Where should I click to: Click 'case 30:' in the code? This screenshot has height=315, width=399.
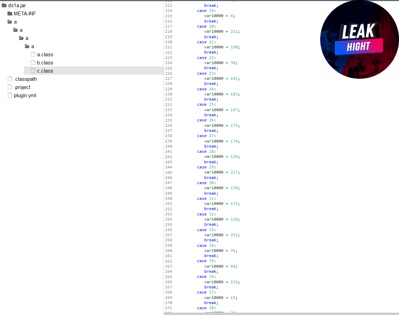click(x=206, y=183)
